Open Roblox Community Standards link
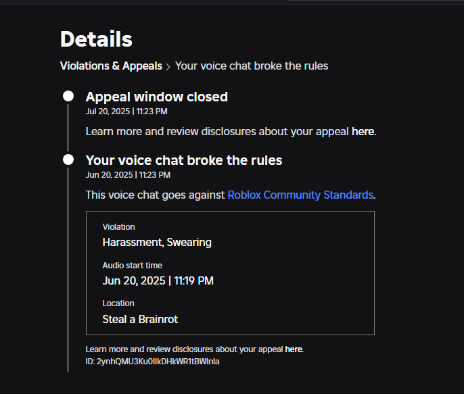Viewport: 464px width, 394px height. coord(300,195)
